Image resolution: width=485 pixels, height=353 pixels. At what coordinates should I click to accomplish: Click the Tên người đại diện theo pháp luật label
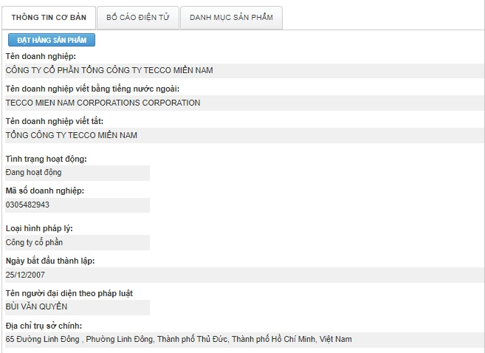[69, 293]
